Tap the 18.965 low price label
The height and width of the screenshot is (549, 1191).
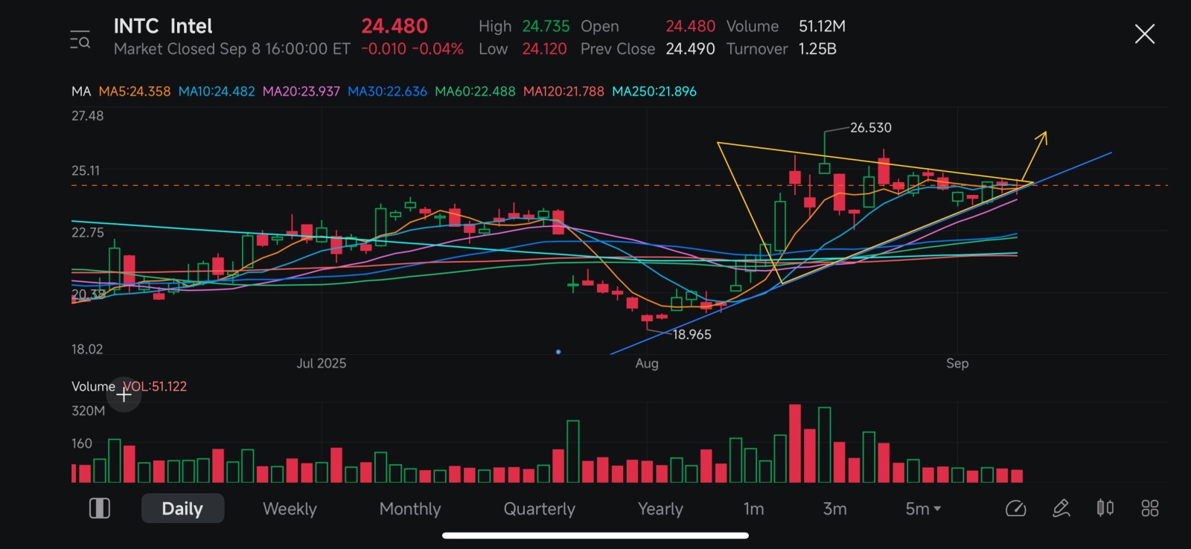[x=692, y=335]
